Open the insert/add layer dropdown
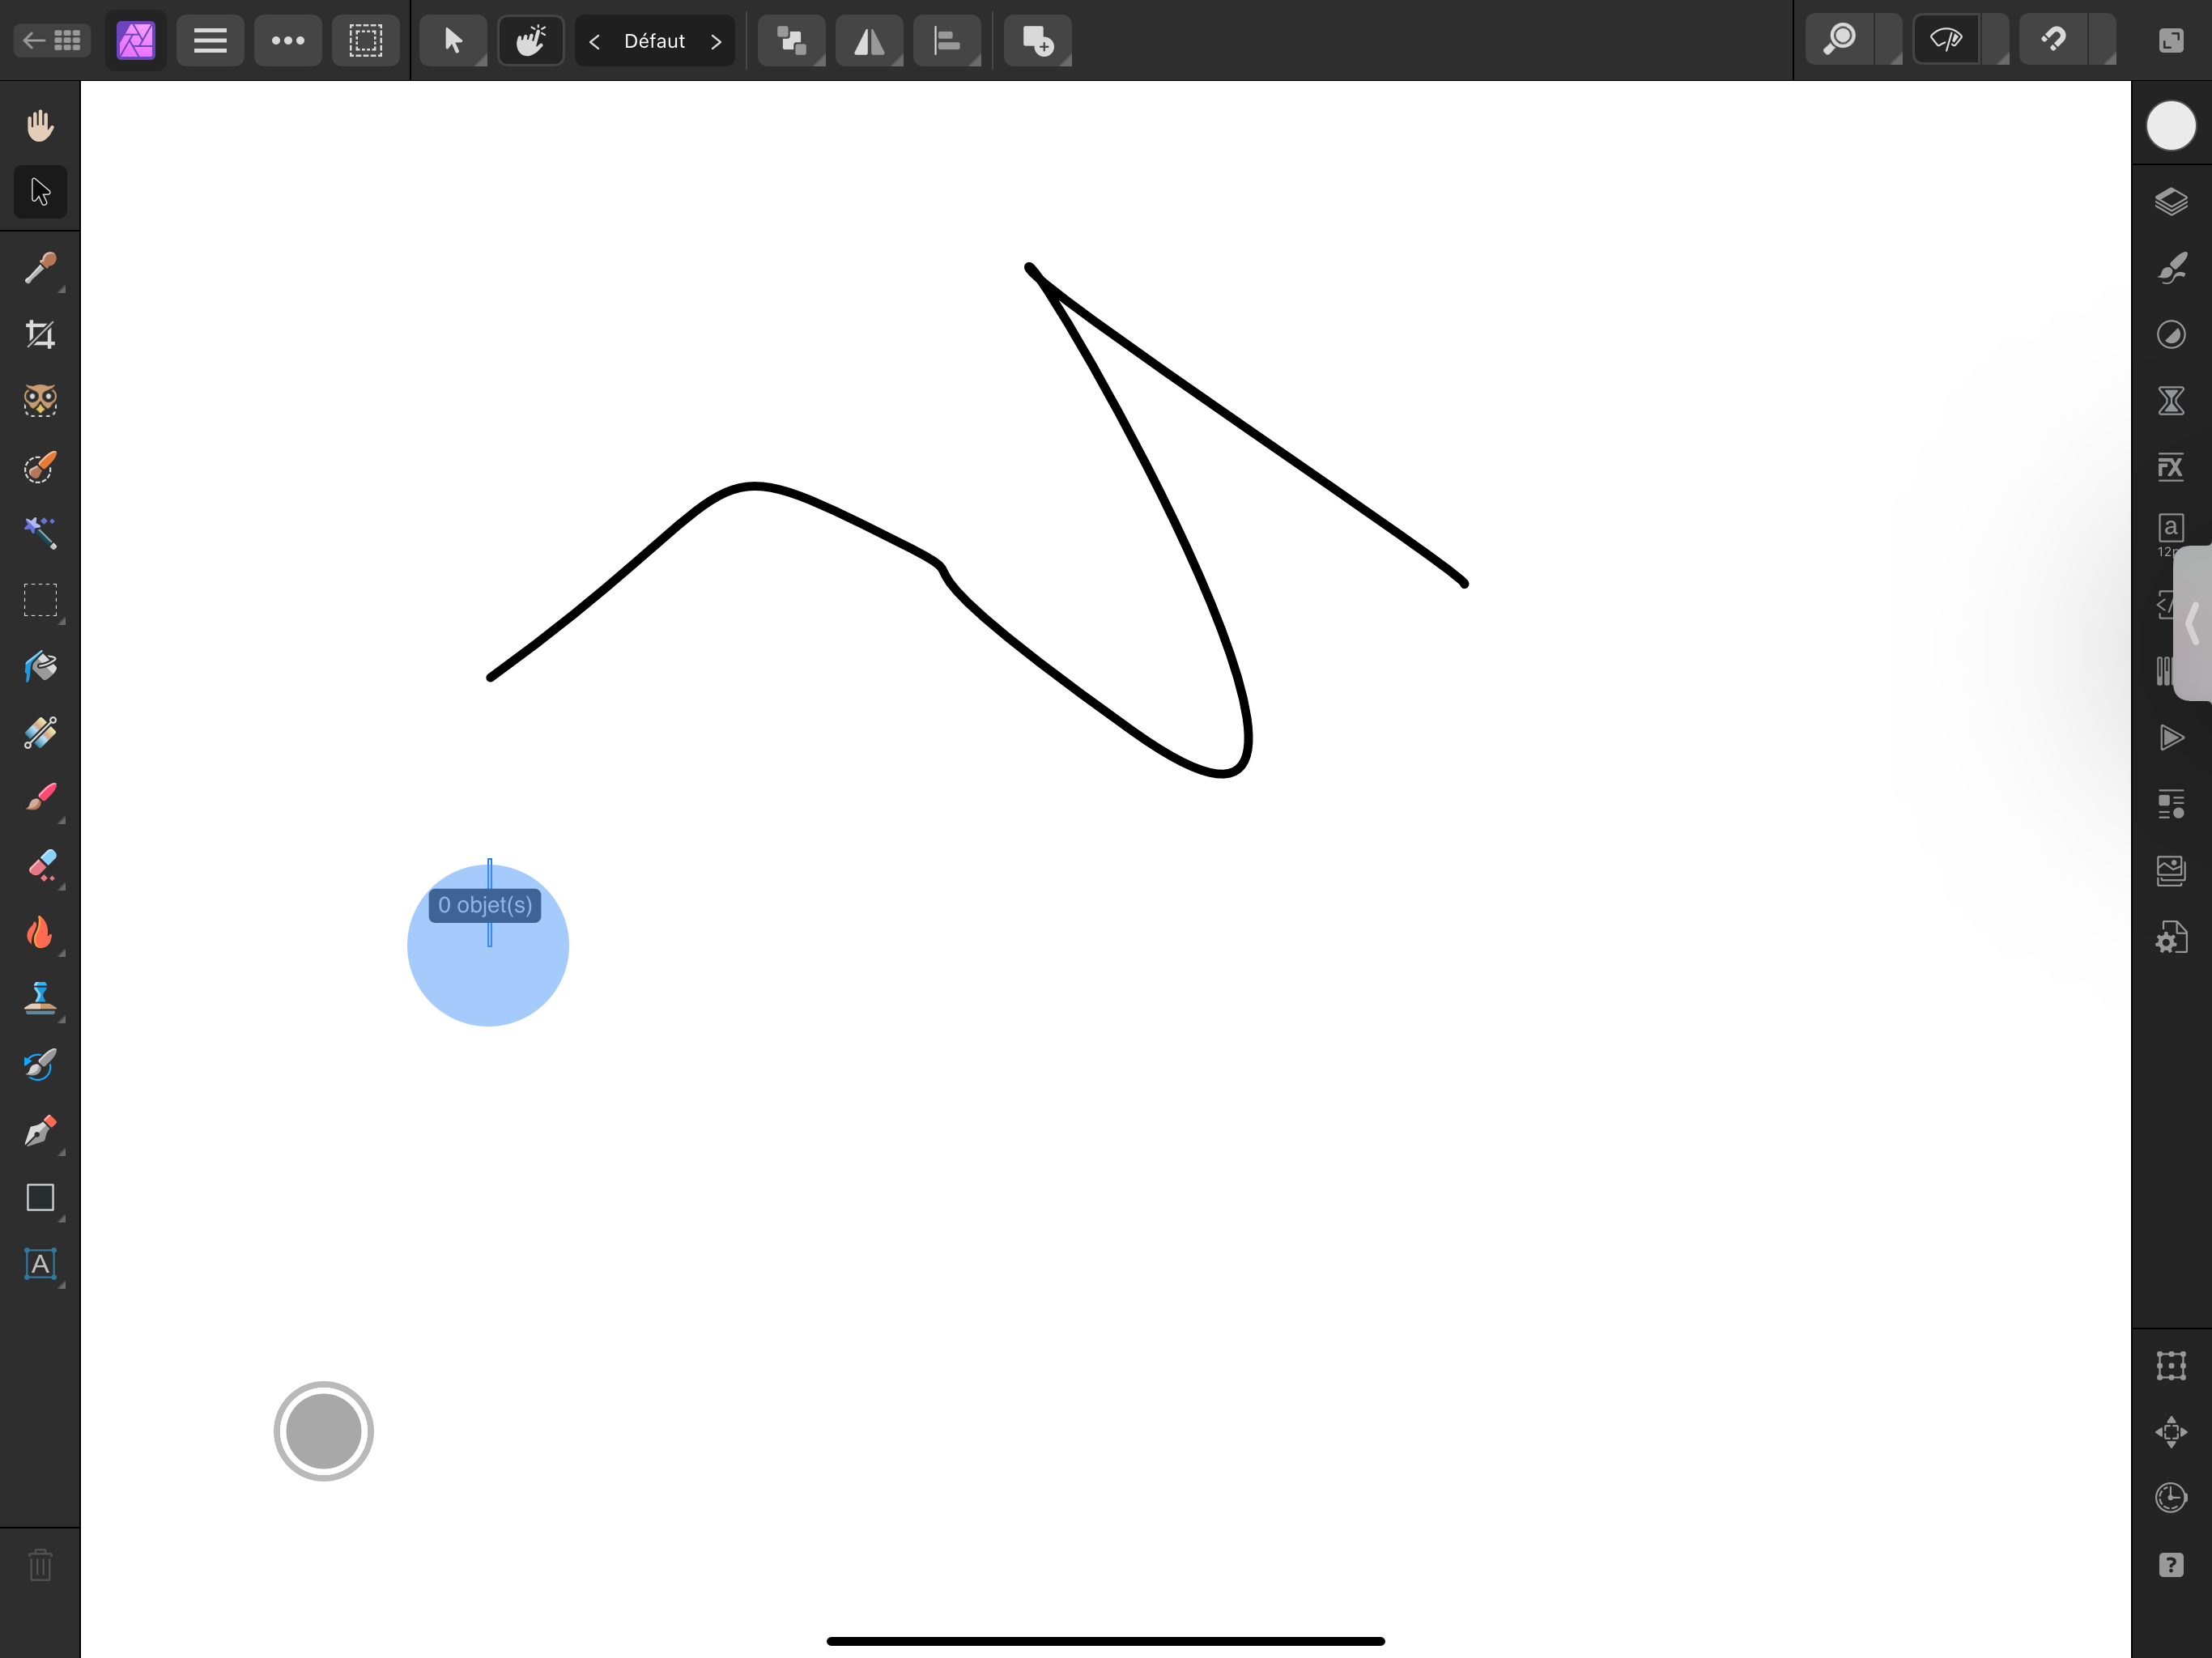The width and height of the screenshot is (2212, 1658). pyautogui.click(x=1038, y=40)
